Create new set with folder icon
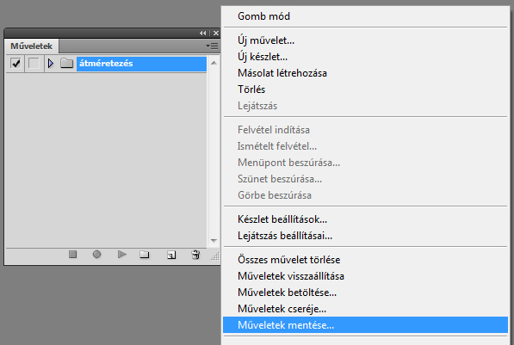The width and height of the screenshot is (514, 345). pos(145,255)
